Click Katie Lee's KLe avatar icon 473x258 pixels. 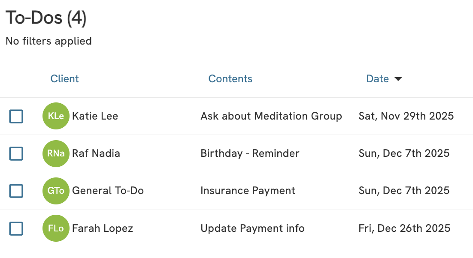pos(56,116)
